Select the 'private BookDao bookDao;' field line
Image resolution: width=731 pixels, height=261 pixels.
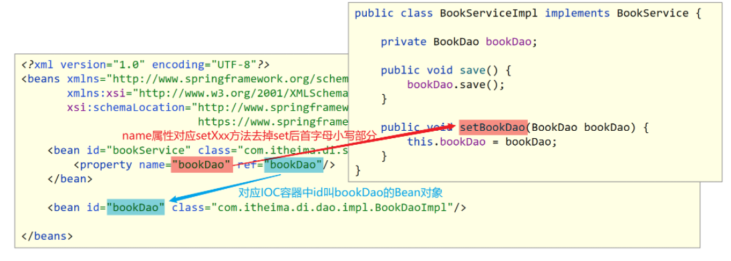(x=459, y=42)
